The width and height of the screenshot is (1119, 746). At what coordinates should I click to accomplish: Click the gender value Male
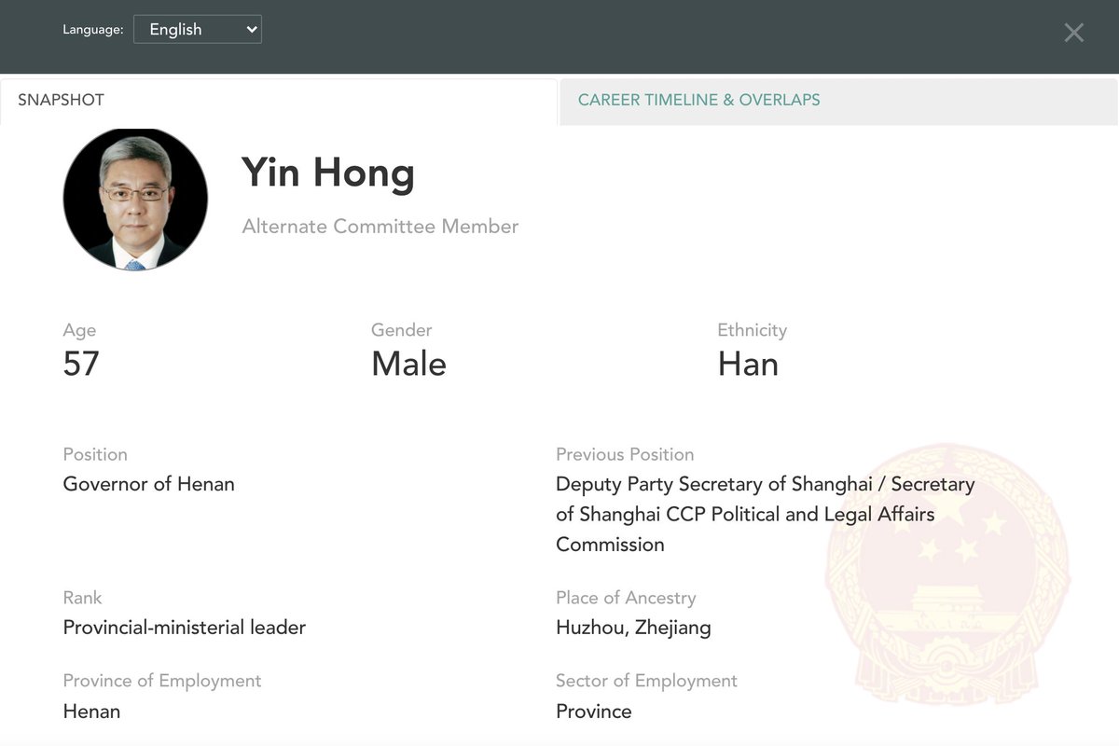pyautogui.click(x=408, y=364)
